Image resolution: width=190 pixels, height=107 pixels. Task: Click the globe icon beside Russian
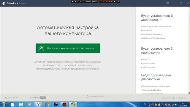pos(6,98)
